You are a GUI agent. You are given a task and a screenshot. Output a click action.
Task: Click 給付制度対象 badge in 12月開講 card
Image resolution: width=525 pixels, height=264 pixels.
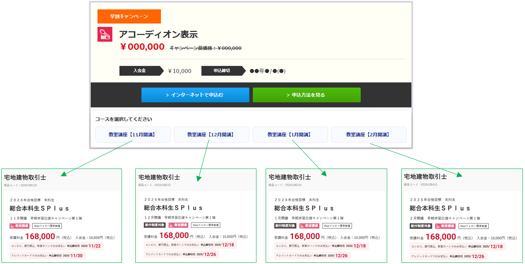pyautogui.click(x=154, y=225)
